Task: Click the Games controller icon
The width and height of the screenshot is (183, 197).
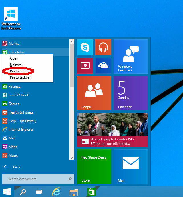Action: (5, 104)
